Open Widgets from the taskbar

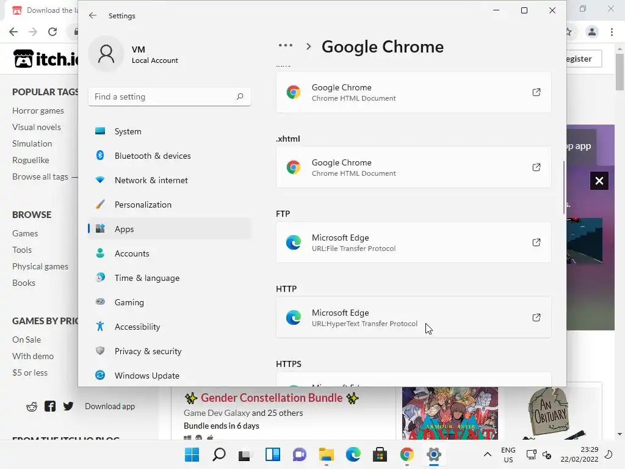point(273,454)
